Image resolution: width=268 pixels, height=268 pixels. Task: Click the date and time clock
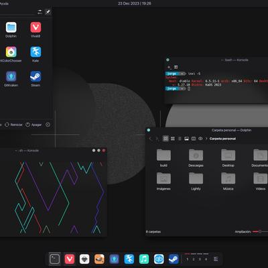coord(135,3)
